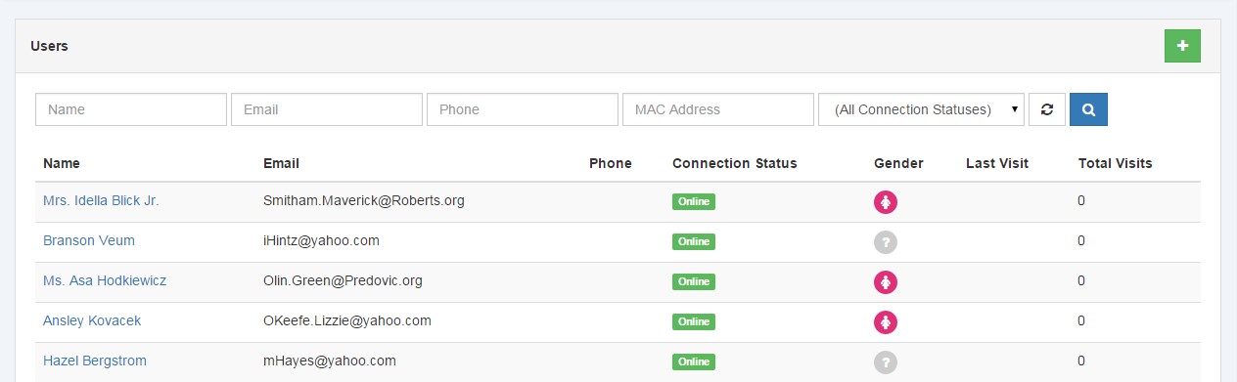The width and height of the screenshot is (1237, 382).
Task: Click the Connection Status column header
Action: (x=735, y=163)
